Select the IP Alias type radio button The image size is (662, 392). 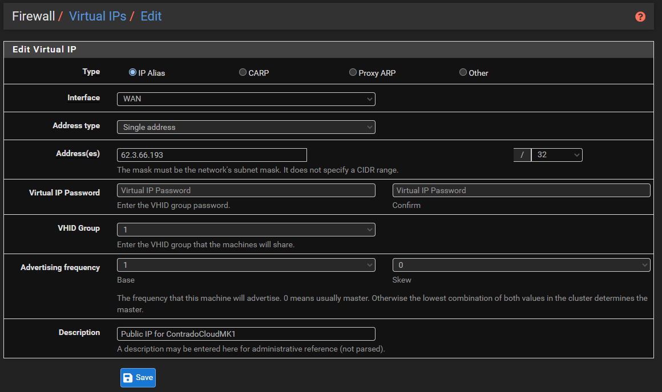(132, 72)
